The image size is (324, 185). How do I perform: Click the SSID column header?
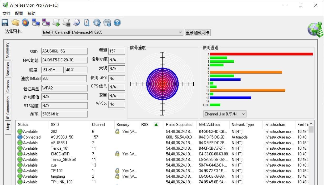(55, 125)
